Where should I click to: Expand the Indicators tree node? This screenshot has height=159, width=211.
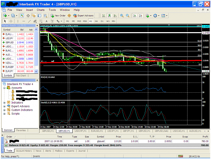(4, 103)
